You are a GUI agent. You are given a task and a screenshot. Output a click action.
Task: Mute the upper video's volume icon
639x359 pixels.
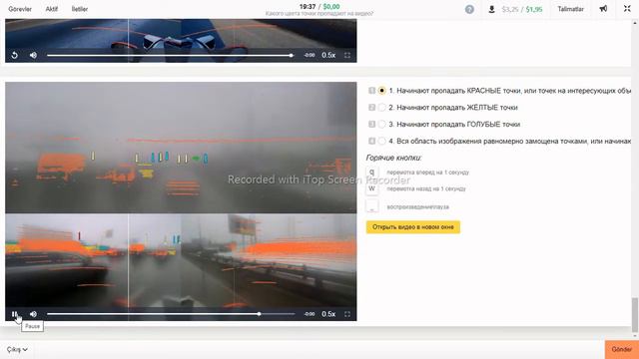tap(33, 55)
